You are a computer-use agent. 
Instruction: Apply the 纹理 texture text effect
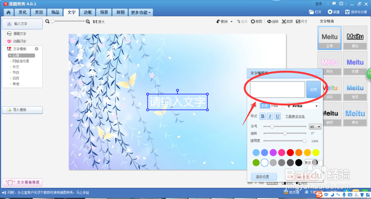(x=355, y=63)
